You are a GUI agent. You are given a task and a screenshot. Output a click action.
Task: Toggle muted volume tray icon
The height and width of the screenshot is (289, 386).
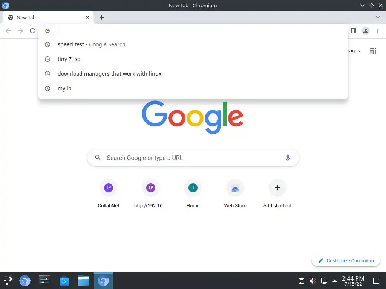tap(312, 281)
